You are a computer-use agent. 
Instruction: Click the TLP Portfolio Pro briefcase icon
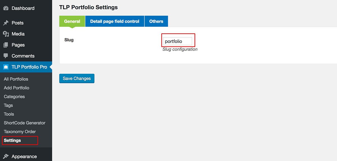[6, 67]
